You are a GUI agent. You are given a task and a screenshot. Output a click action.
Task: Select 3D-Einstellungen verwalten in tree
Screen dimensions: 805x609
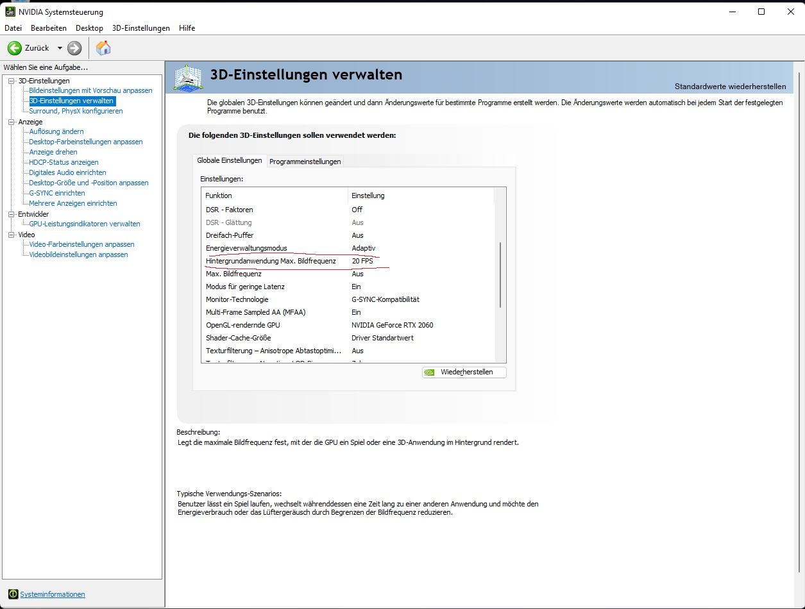[72, 101]
